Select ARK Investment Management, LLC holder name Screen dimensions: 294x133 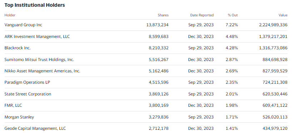[37, 37]
